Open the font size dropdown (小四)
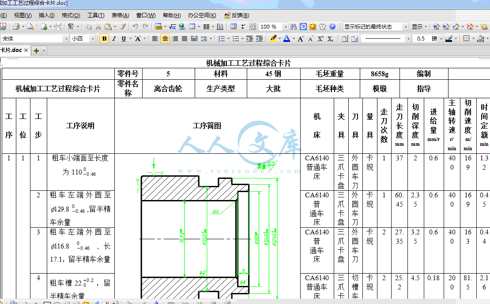Image resolution: width=490 pixels, height=304 pixels. pyautogui.click(x=93, y=39)
